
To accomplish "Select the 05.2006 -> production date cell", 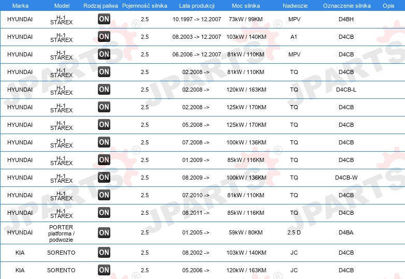I will pos(196,270).
